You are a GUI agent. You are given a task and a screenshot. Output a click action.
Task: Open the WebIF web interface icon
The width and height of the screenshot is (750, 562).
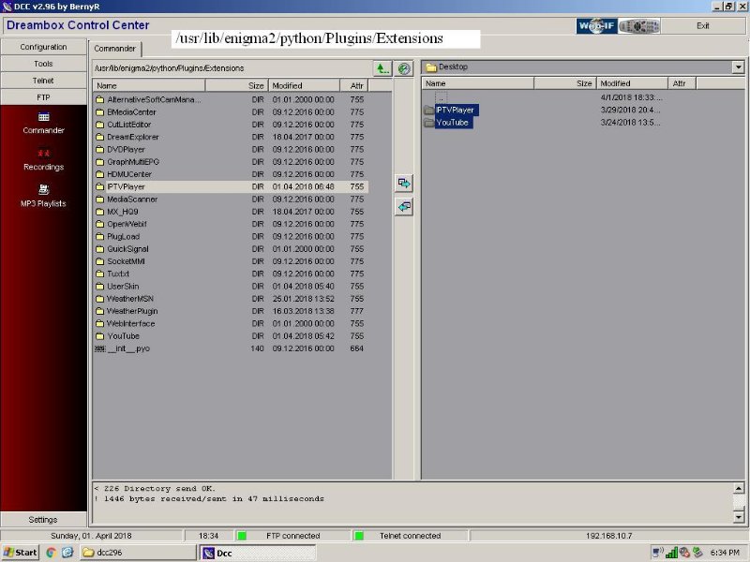pos(596,26)
